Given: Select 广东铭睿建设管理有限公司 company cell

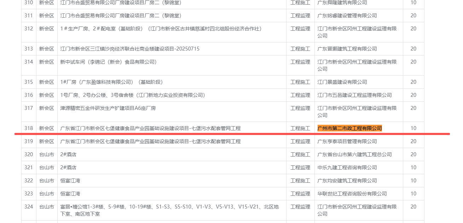Looking at the screenshot, I should (x=347, y=16).
